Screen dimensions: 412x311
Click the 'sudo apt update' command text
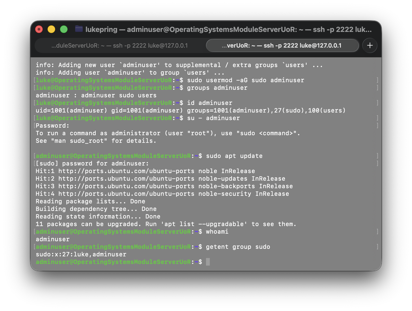(x=234, y=156)
